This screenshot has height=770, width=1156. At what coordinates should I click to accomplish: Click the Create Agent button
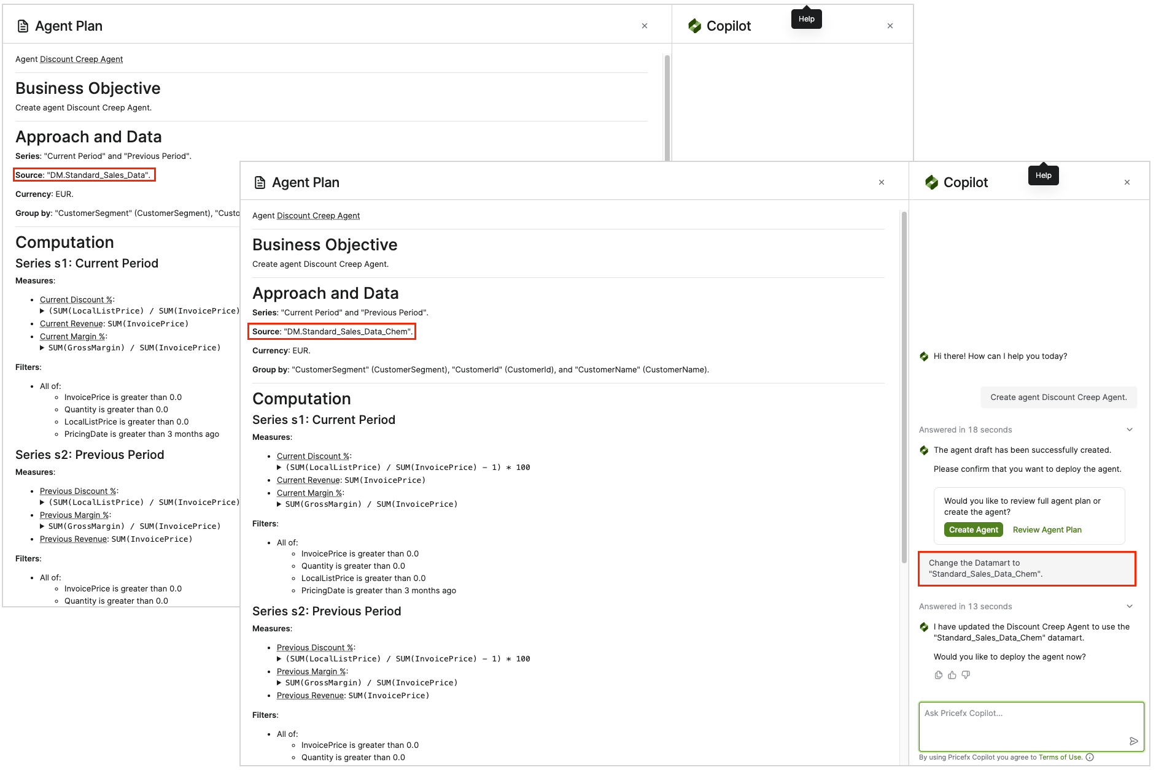coord(973,529)
